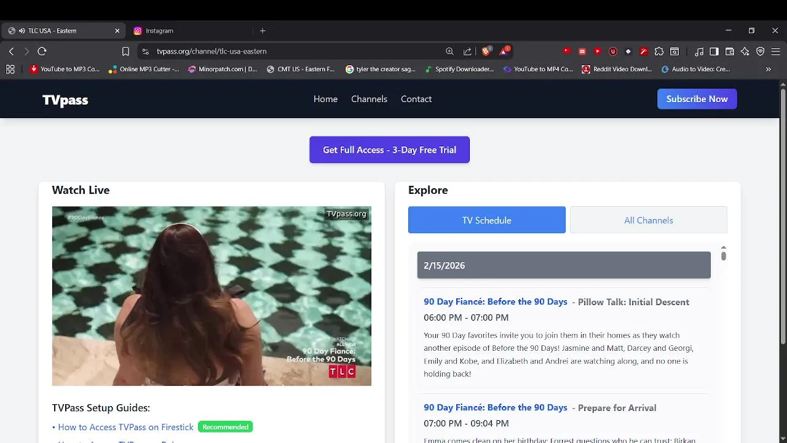The height and width of the screenshot is (443, 787).
Task: Open Minorpatch.com bookmark
Action: pyautogui.click(x=223, y=70)
